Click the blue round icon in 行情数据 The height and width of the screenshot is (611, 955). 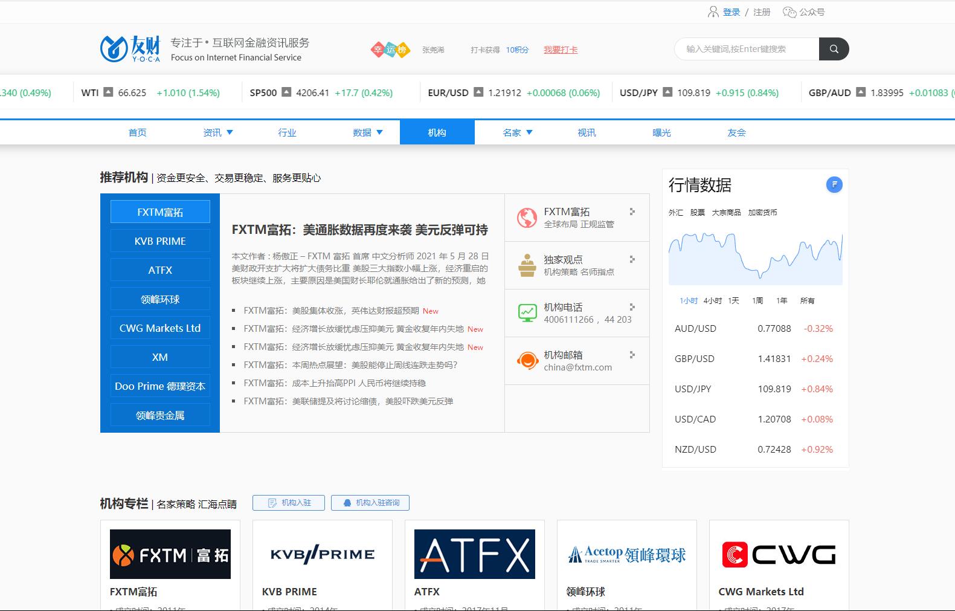point(834,185)
